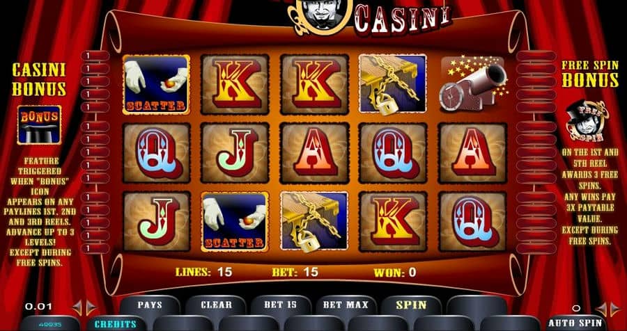Toggle the Credits display button
Image resolution: width=627 pixels, height=331 pixels.
(x=116, y=324)
